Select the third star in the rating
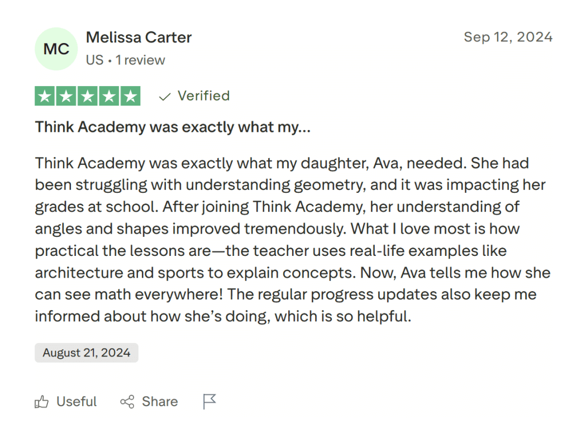Screen dimensions: 572x433 [x=87, y=96]
